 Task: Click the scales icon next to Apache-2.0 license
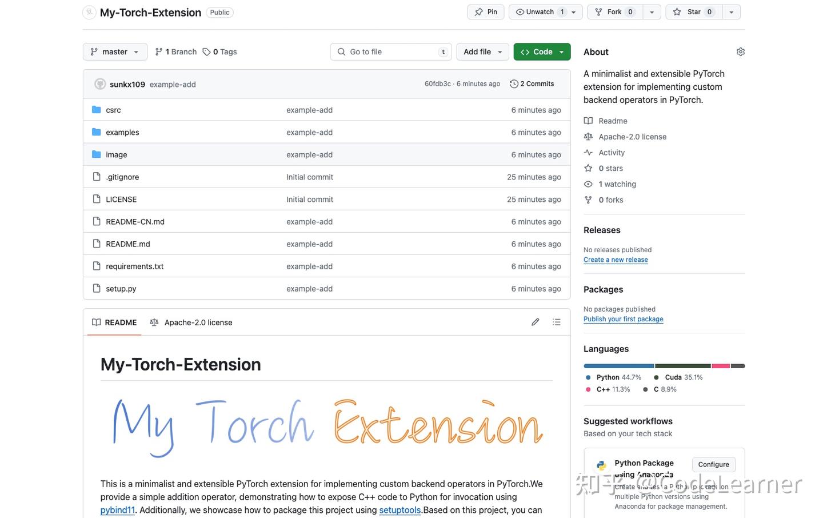coord(588,137)
